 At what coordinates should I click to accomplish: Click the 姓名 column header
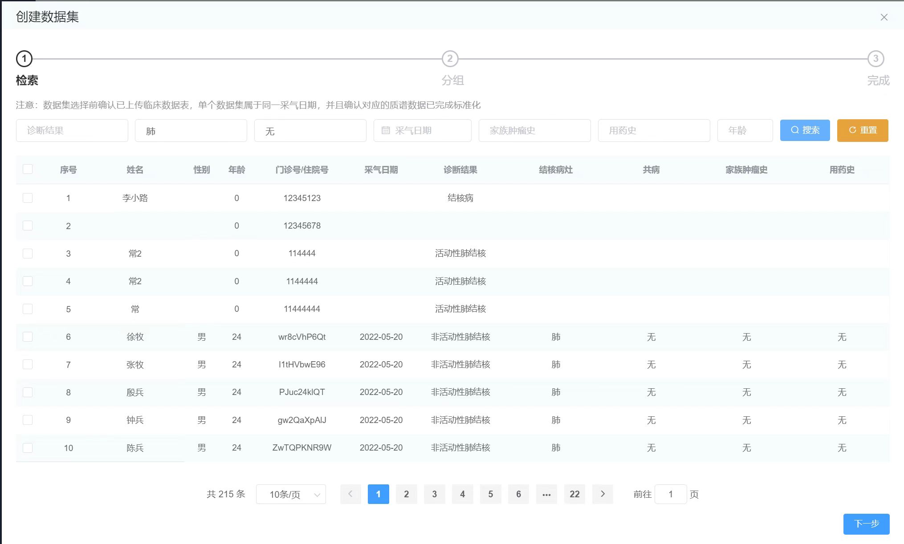(x=135, y=169)
